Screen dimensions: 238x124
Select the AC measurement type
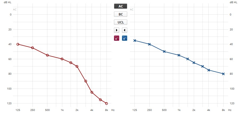121,6
